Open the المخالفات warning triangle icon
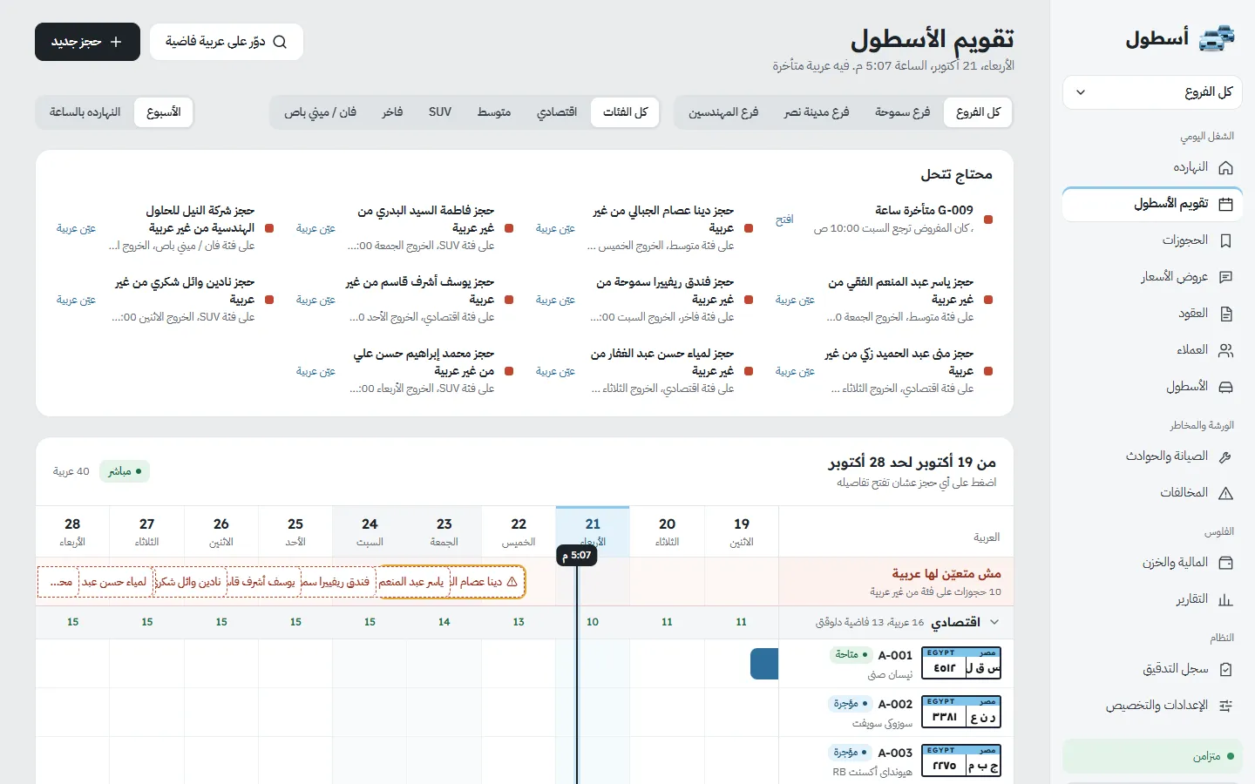The width and height of the screenshot is (1255, 784). [x=1226, y=493]
